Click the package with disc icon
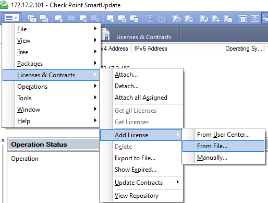268x203 pixels. (x=122, y=18)
